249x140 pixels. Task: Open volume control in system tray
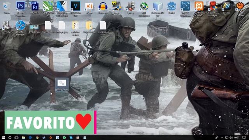(231, 137)
